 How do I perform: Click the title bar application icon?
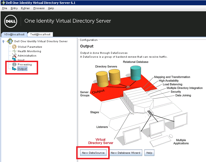tap(3, 3)
